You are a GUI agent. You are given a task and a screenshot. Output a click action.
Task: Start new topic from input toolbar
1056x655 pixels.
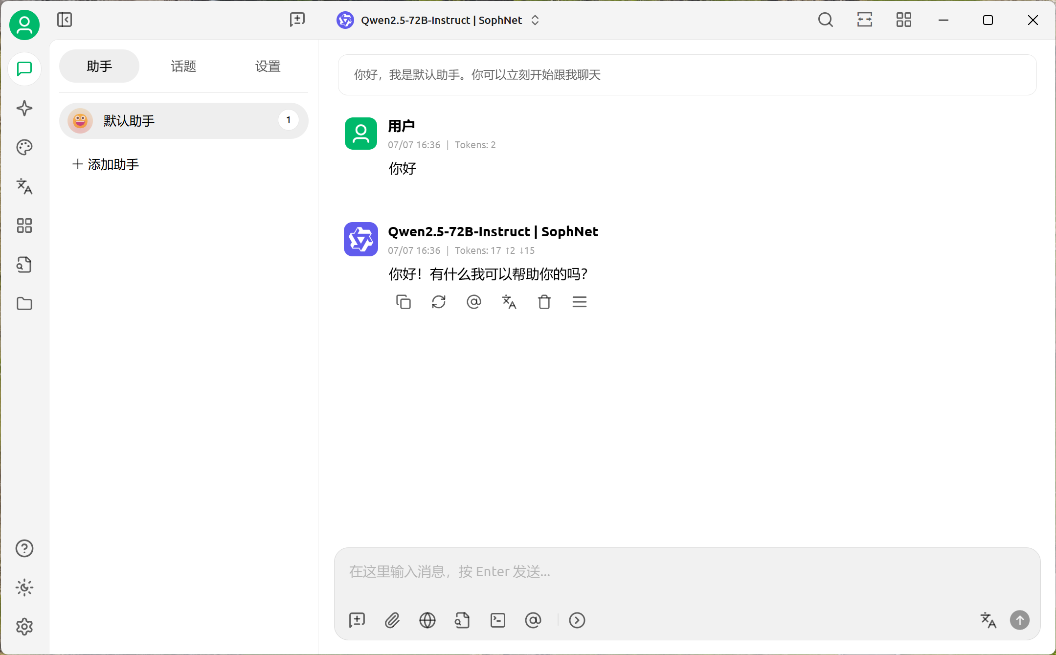357,620
